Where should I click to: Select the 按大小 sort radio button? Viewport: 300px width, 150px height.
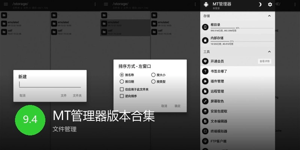tap(153, 75)
